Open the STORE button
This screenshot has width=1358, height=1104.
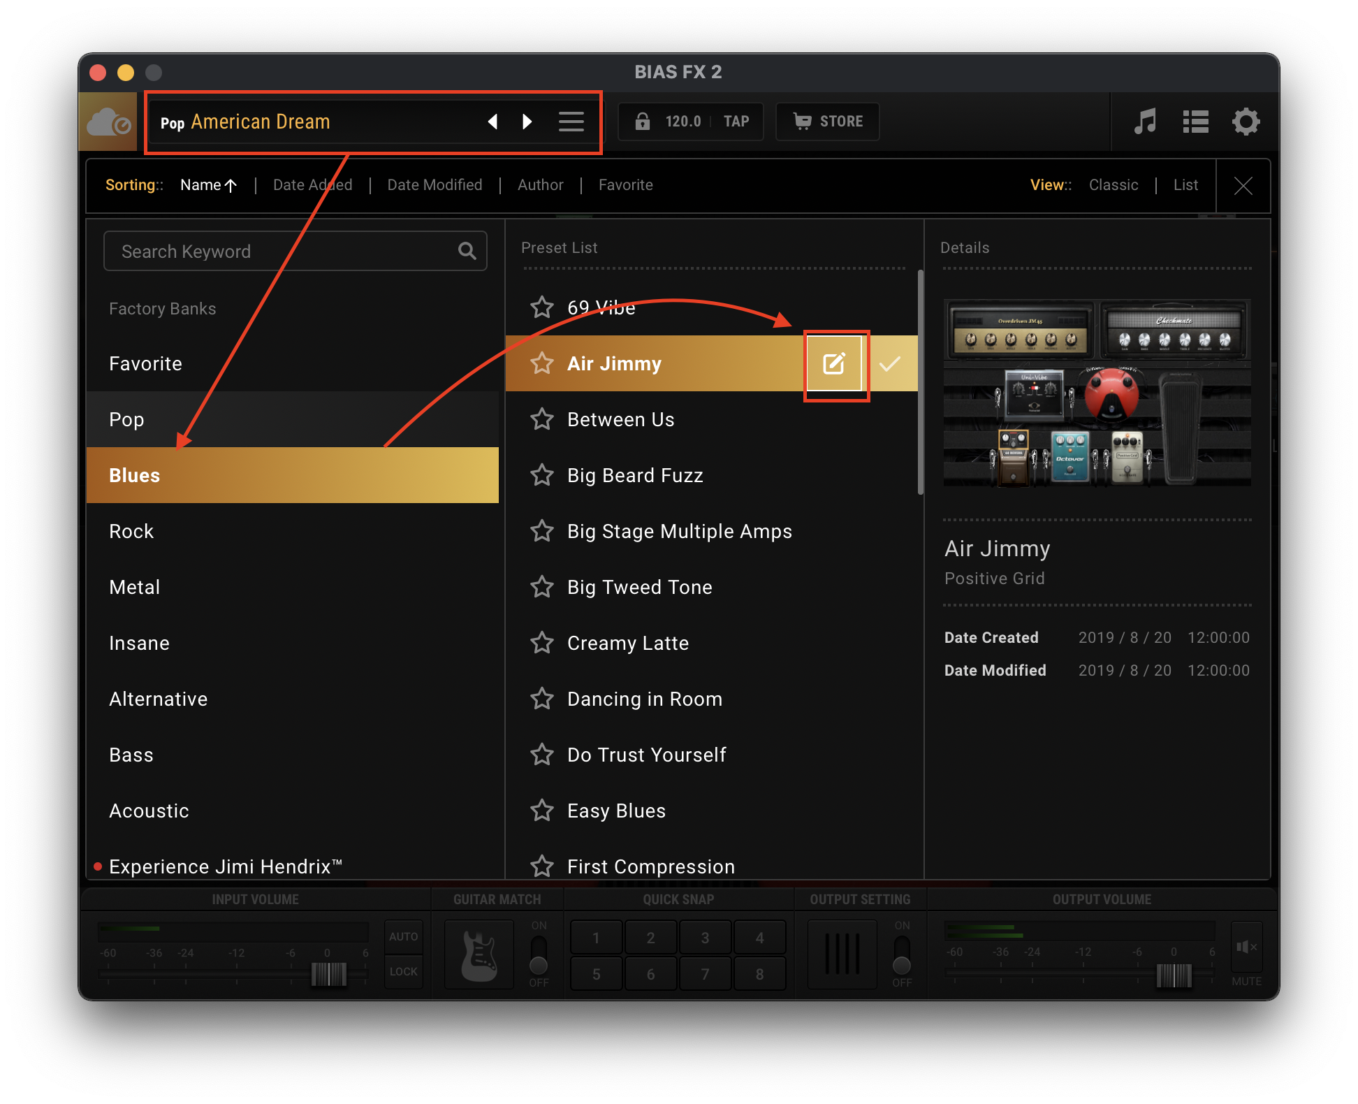point(828,122)
